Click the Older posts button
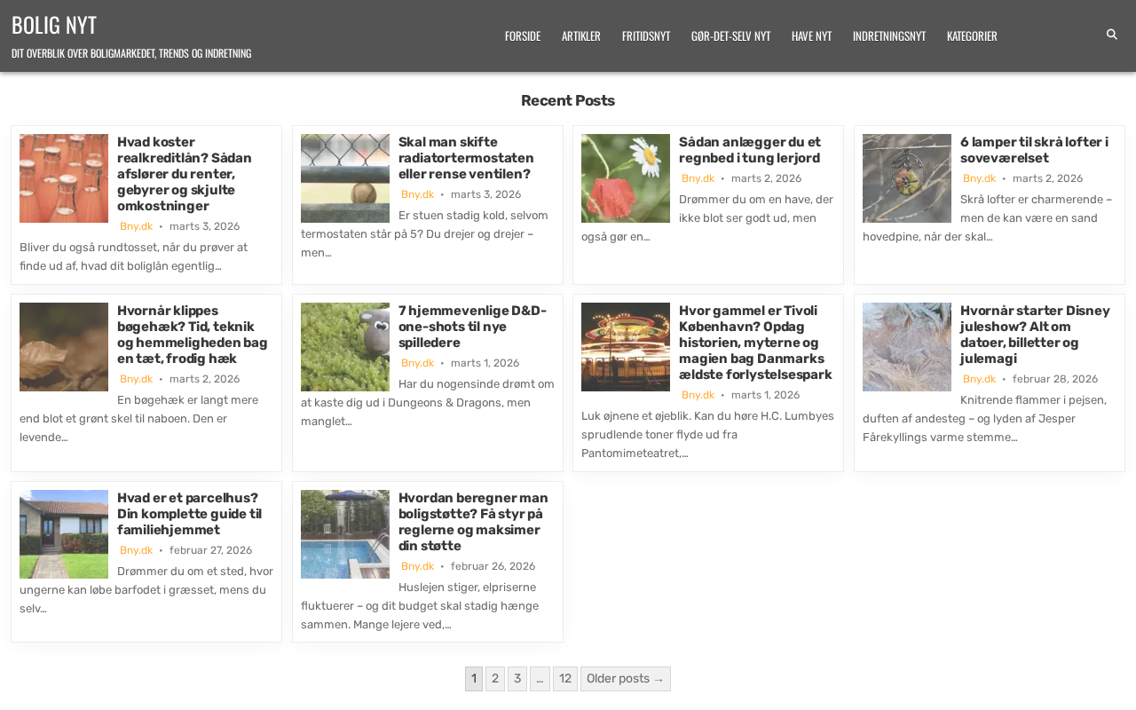Viewport: 1136px width, 710px height. tap(625, 679)
